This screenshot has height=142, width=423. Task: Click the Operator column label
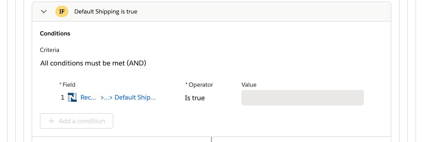[201, 85]
